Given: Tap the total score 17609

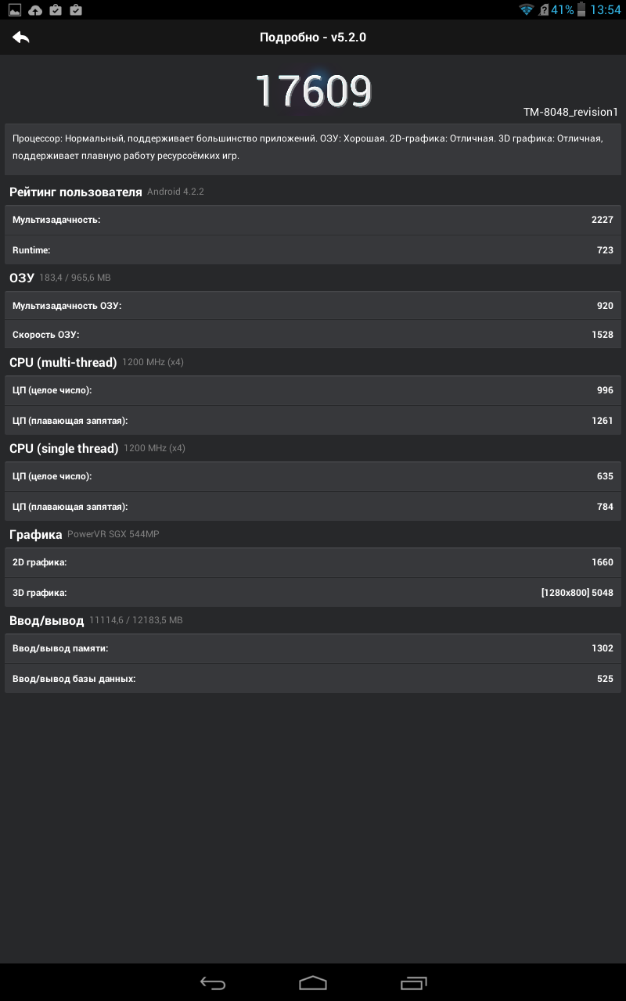Looking at the screenshot, I should [x=313, y=91].
